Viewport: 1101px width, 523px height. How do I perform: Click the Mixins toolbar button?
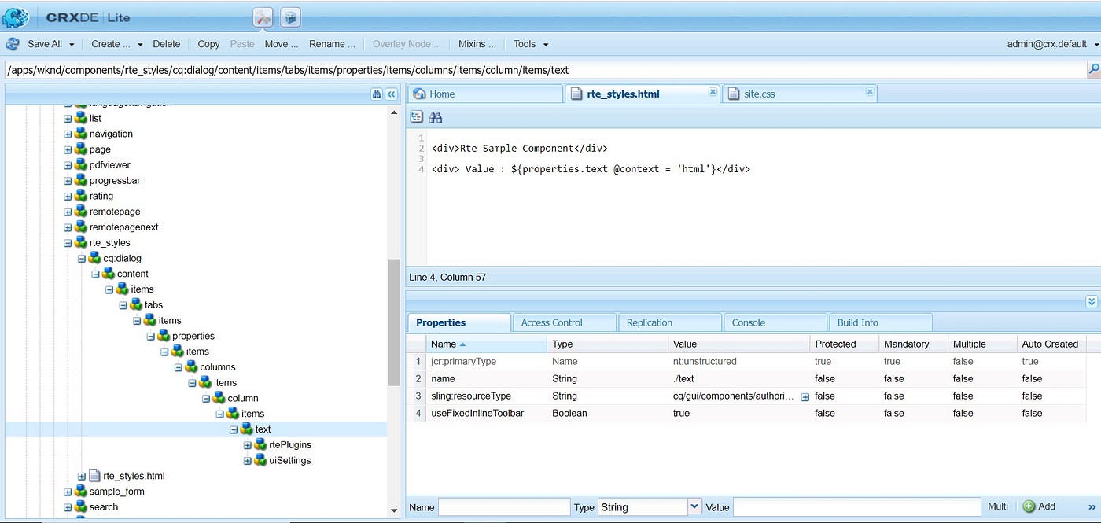coord(477,44)
